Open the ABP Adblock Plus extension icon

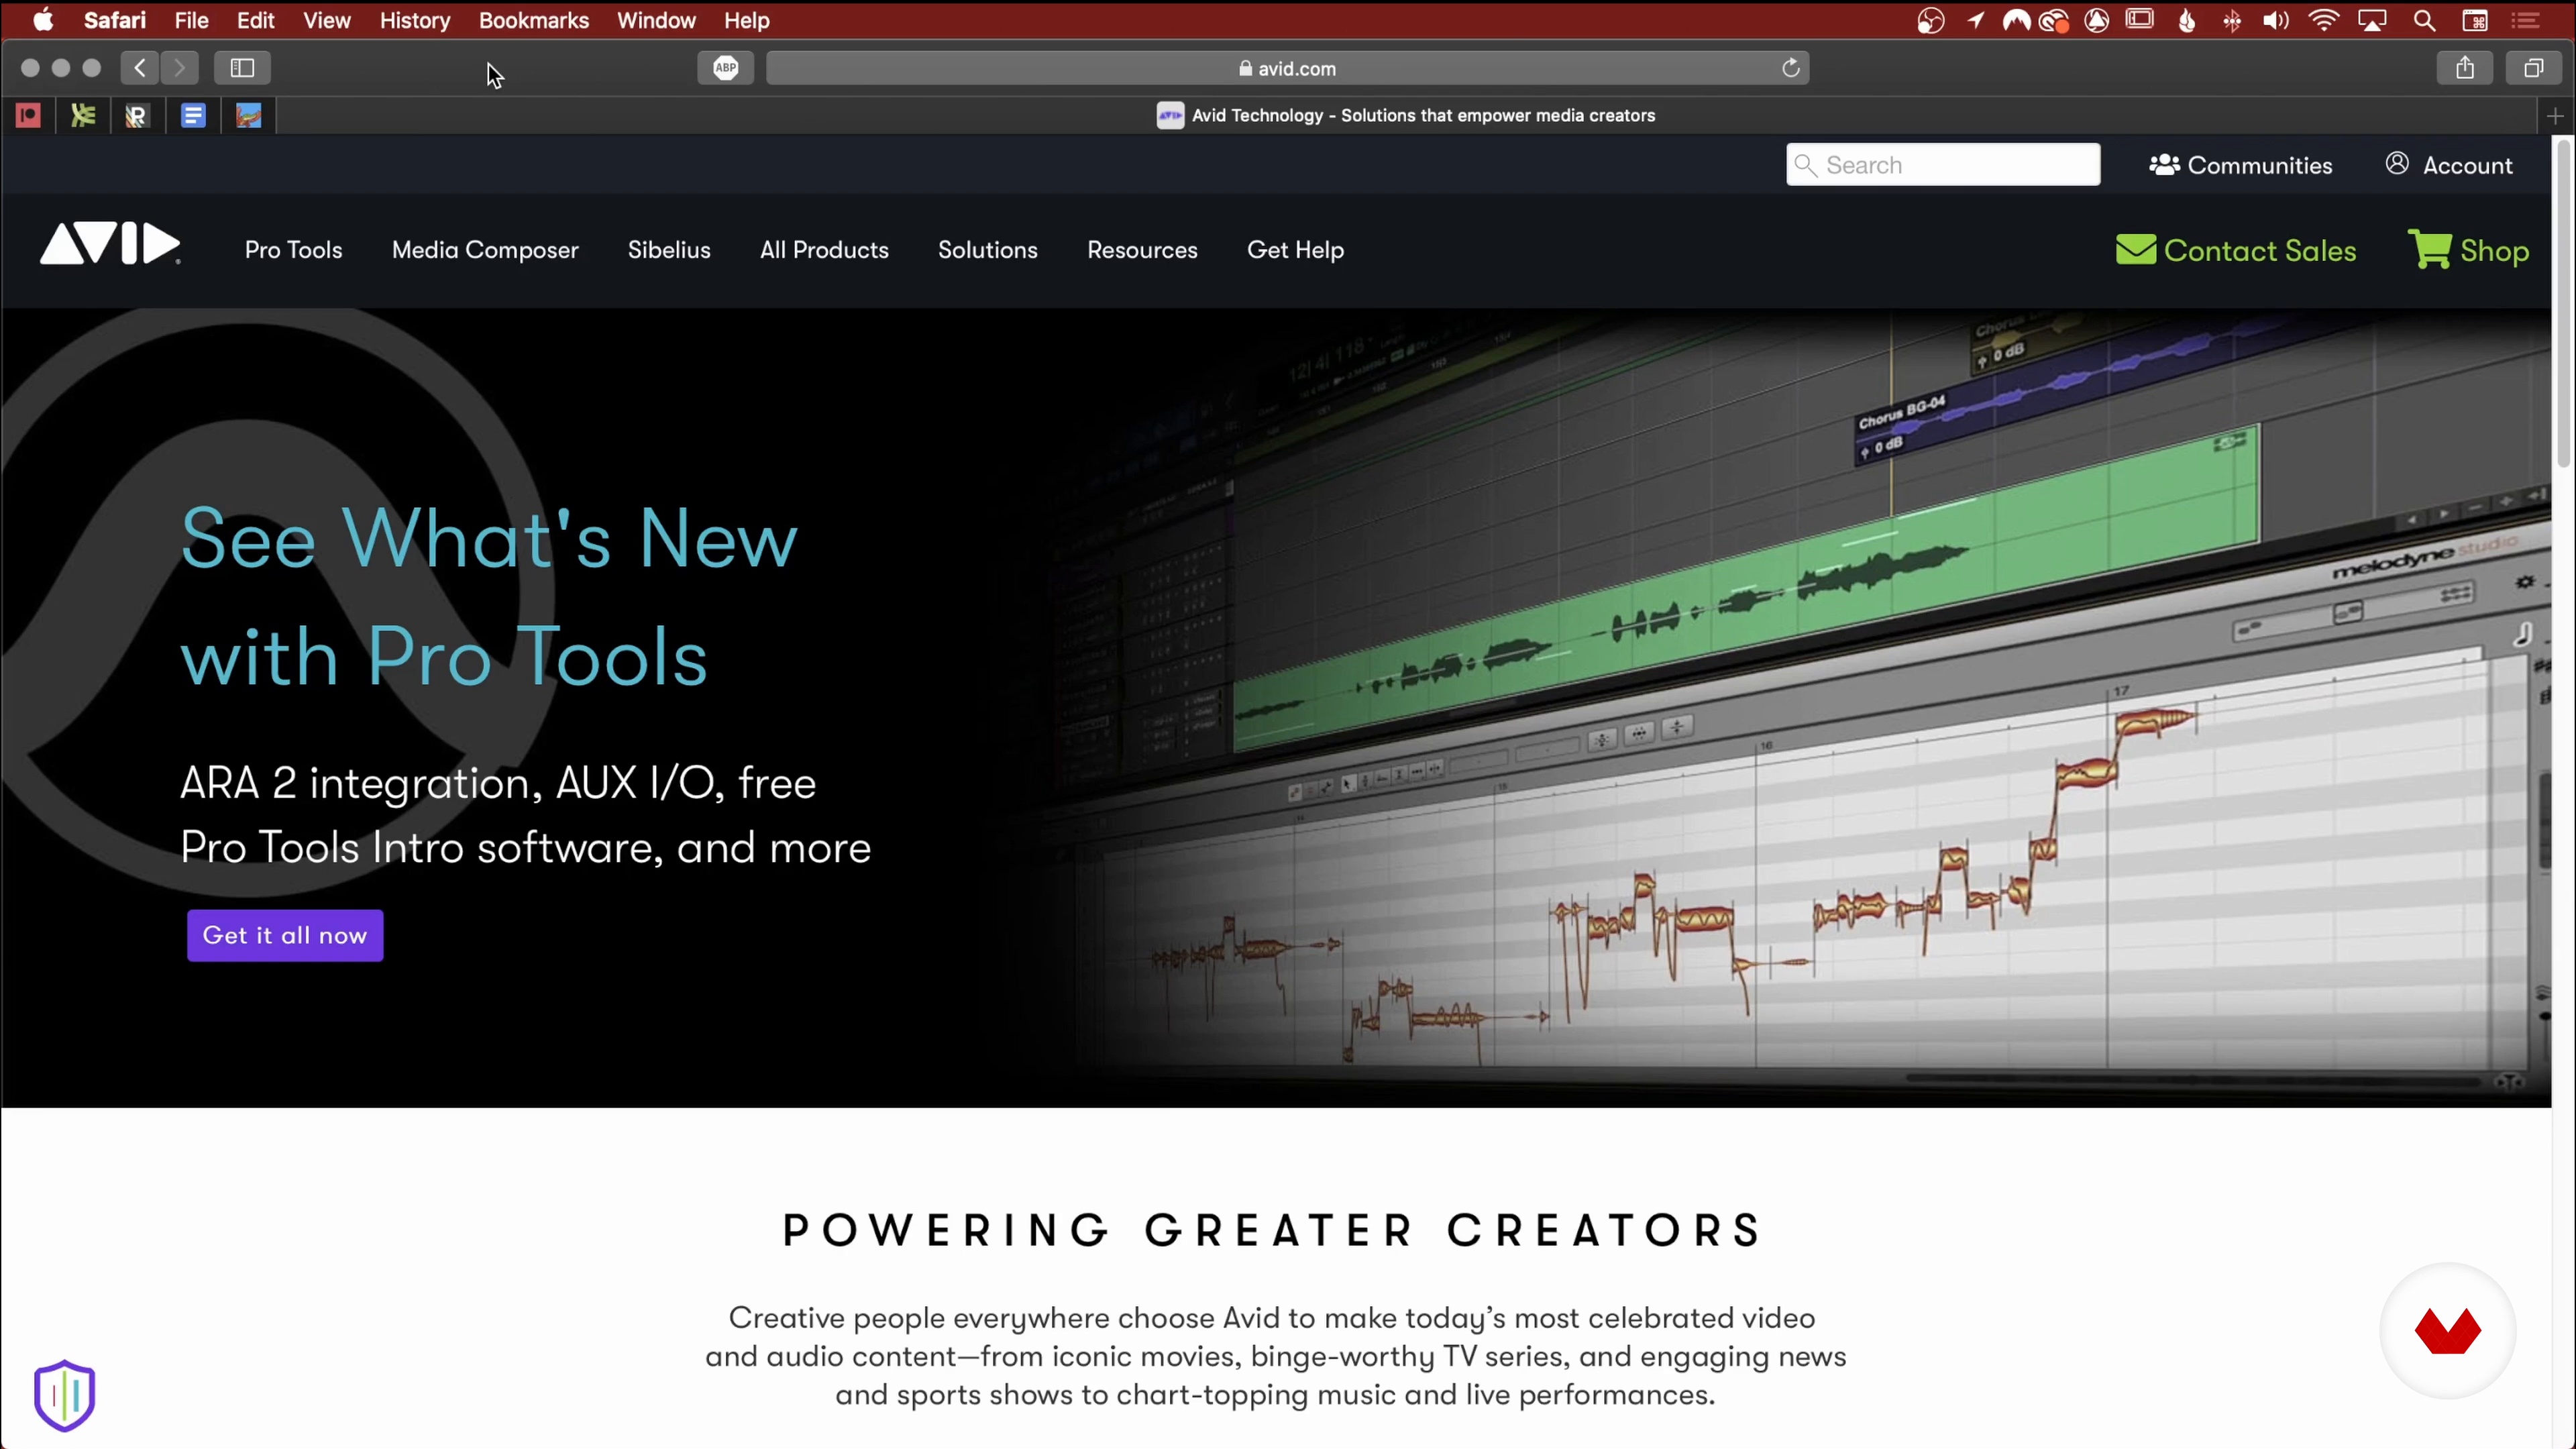coord(726,68)
